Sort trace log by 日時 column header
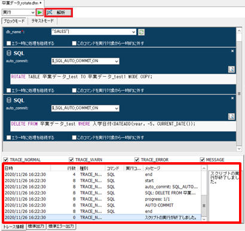The image size is (245, 231). (x=27, y=168)
